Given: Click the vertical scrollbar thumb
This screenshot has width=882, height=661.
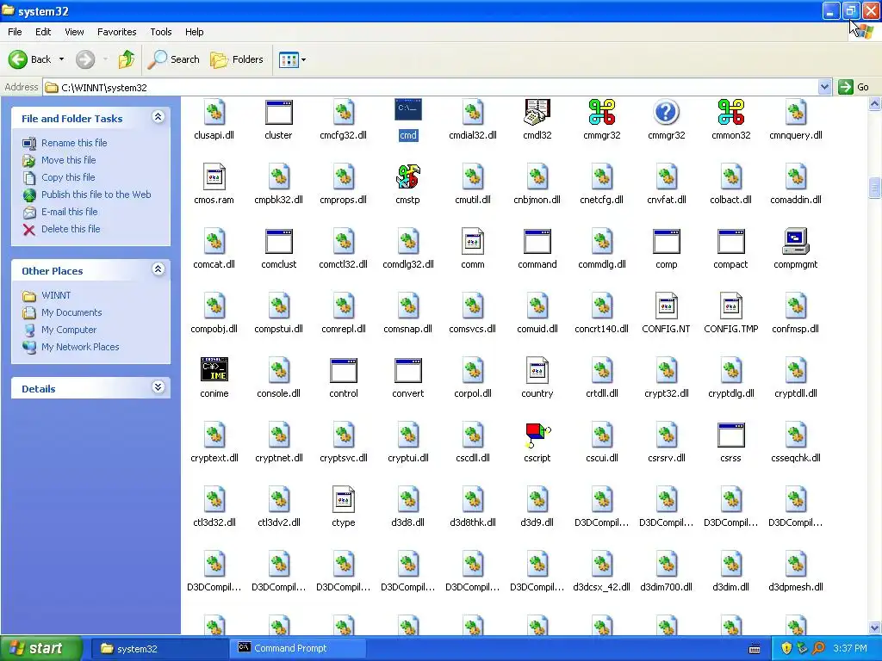Looking at the screenshot, I should click(x=875, y=188).
